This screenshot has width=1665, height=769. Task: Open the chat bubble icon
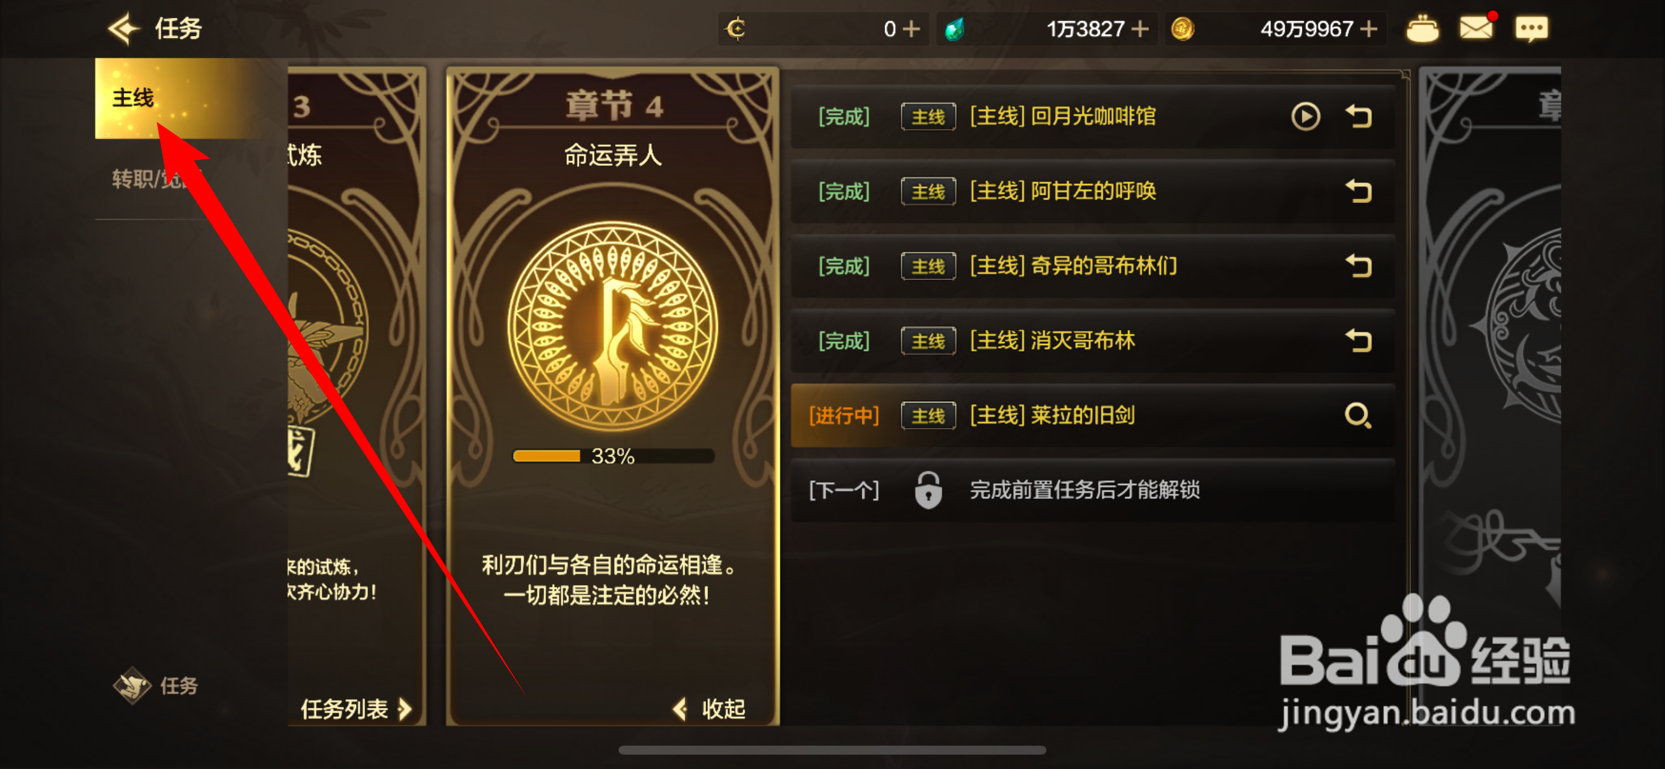[1531, 28]
